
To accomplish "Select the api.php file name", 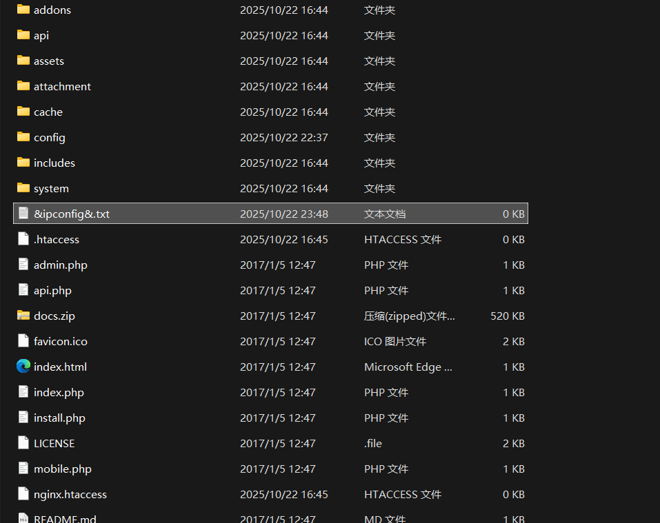I will tap(52, 291).
